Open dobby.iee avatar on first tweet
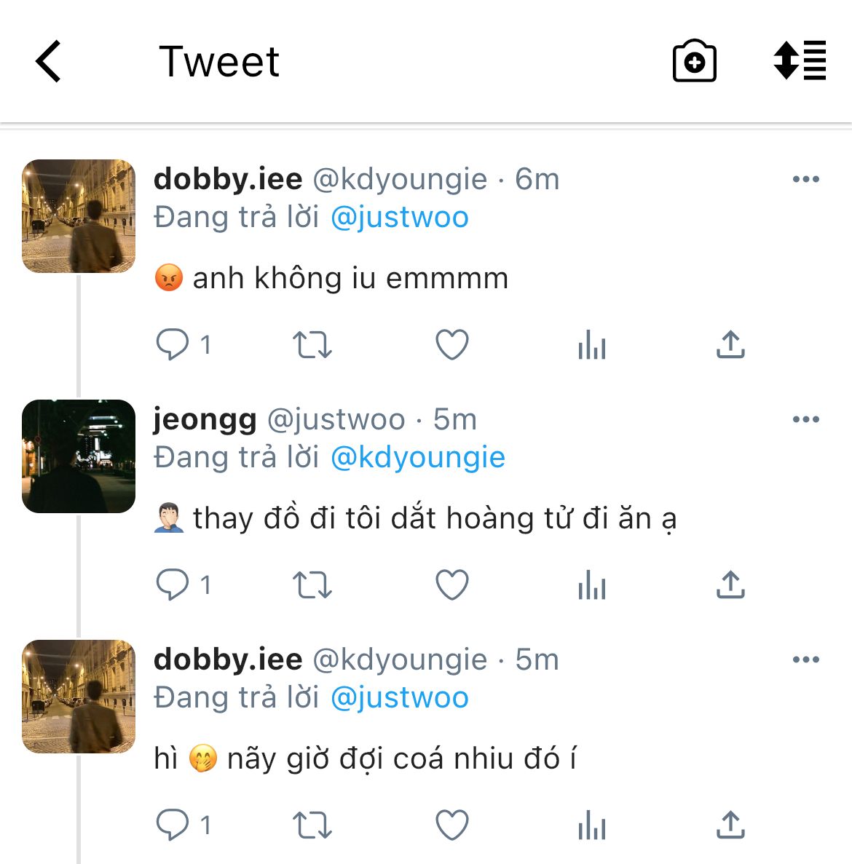 79,216
